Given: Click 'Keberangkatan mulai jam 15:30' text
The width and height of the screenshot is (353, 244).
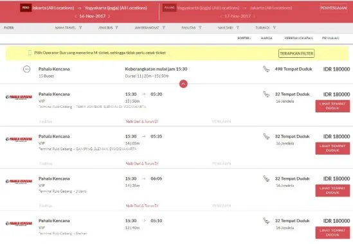Looking at the screenshot, I should (x=156, y=69).
